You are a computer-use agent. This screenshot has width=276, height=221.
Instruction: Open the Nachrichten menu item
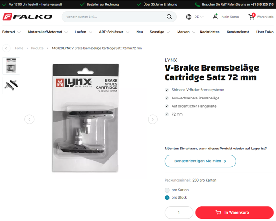pyautogui.click(x=210, y=32)
